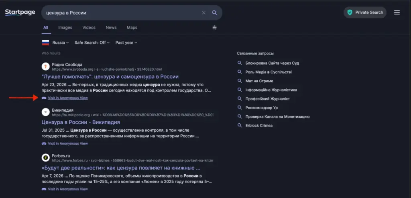
Task: Search related query Професійний Журналіст
Action: (x=267, y=99)
